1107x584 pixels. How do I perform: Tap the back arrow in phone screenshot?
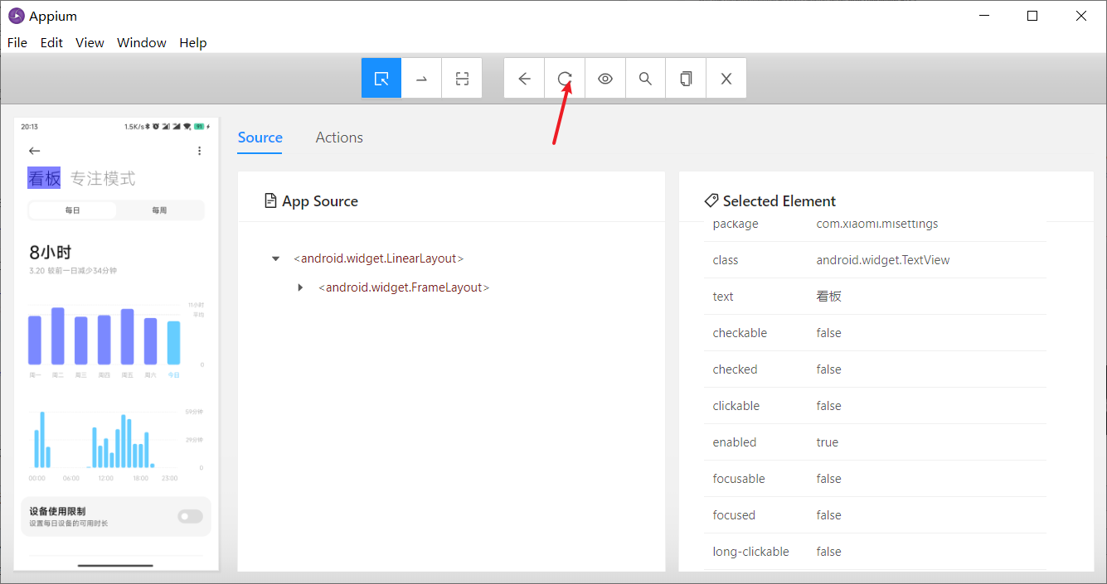[x=34, y=151]
